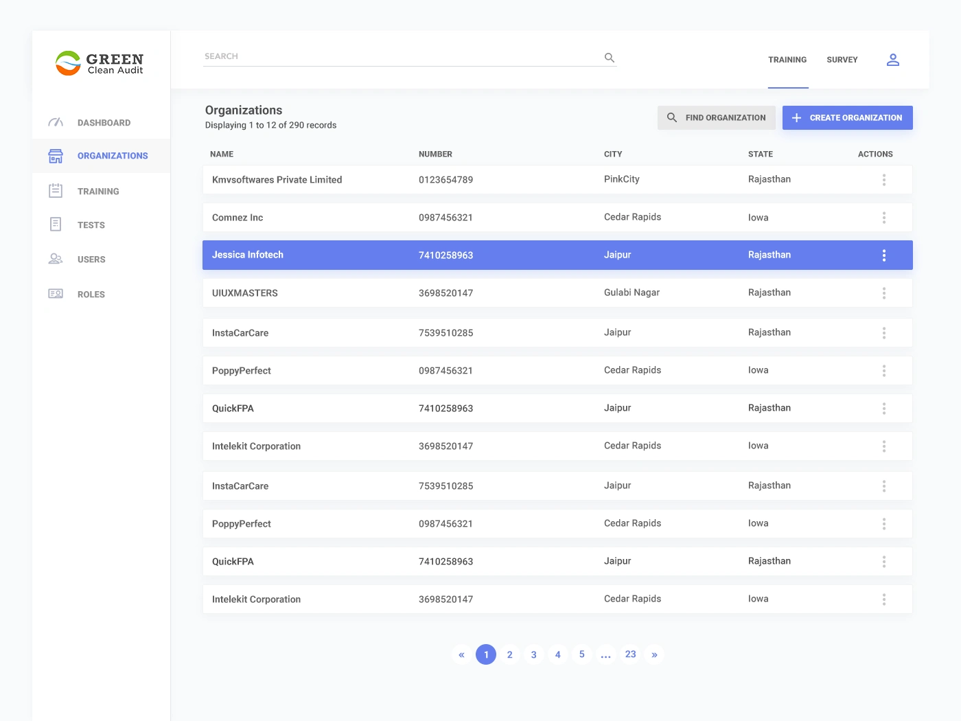The width and height of the screenshot is (961, 721).
Task: Open actions menu for last Intelekit Corporation row
Action: click(x=884, y=599)
